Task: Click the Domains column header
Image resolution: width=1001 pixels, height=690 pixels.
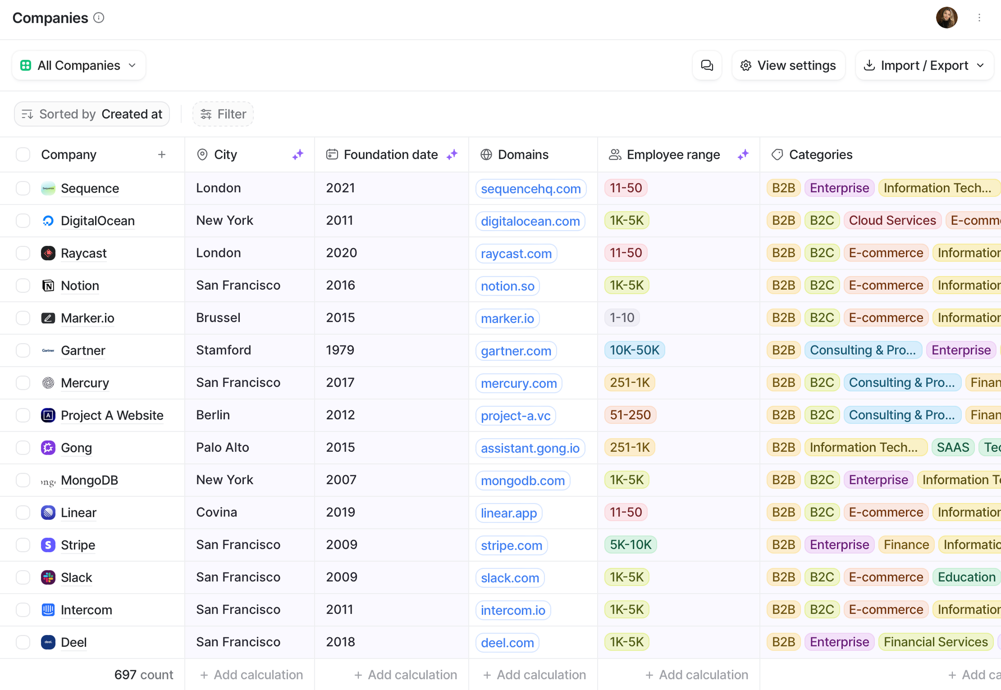Action: (523, 154)
